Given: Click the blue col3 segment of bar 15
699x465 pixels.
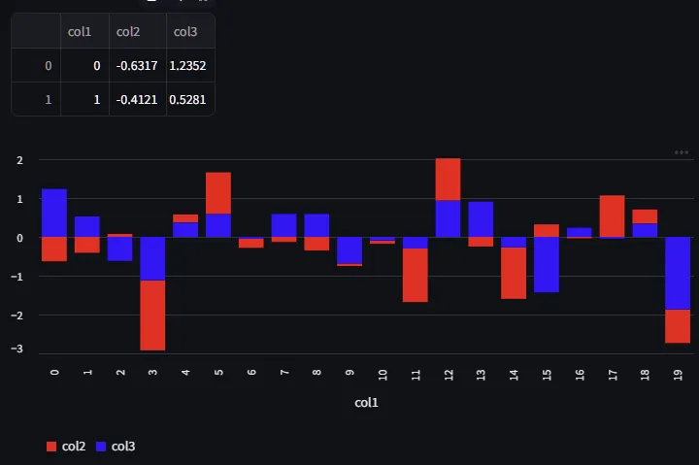Looking at the screenshot, I should point(547,265).
